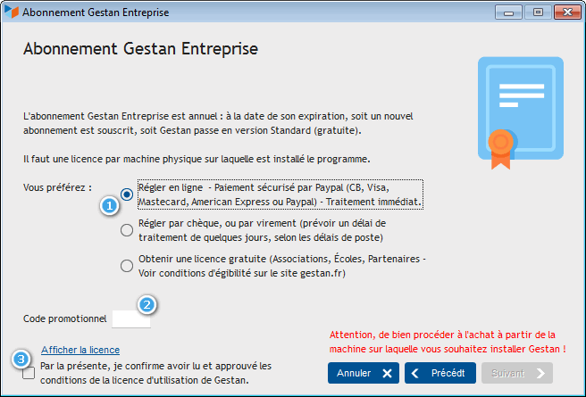Open the 'Afficher la licence' link
This screenshot has height=397, width=586.
(80, 350)
